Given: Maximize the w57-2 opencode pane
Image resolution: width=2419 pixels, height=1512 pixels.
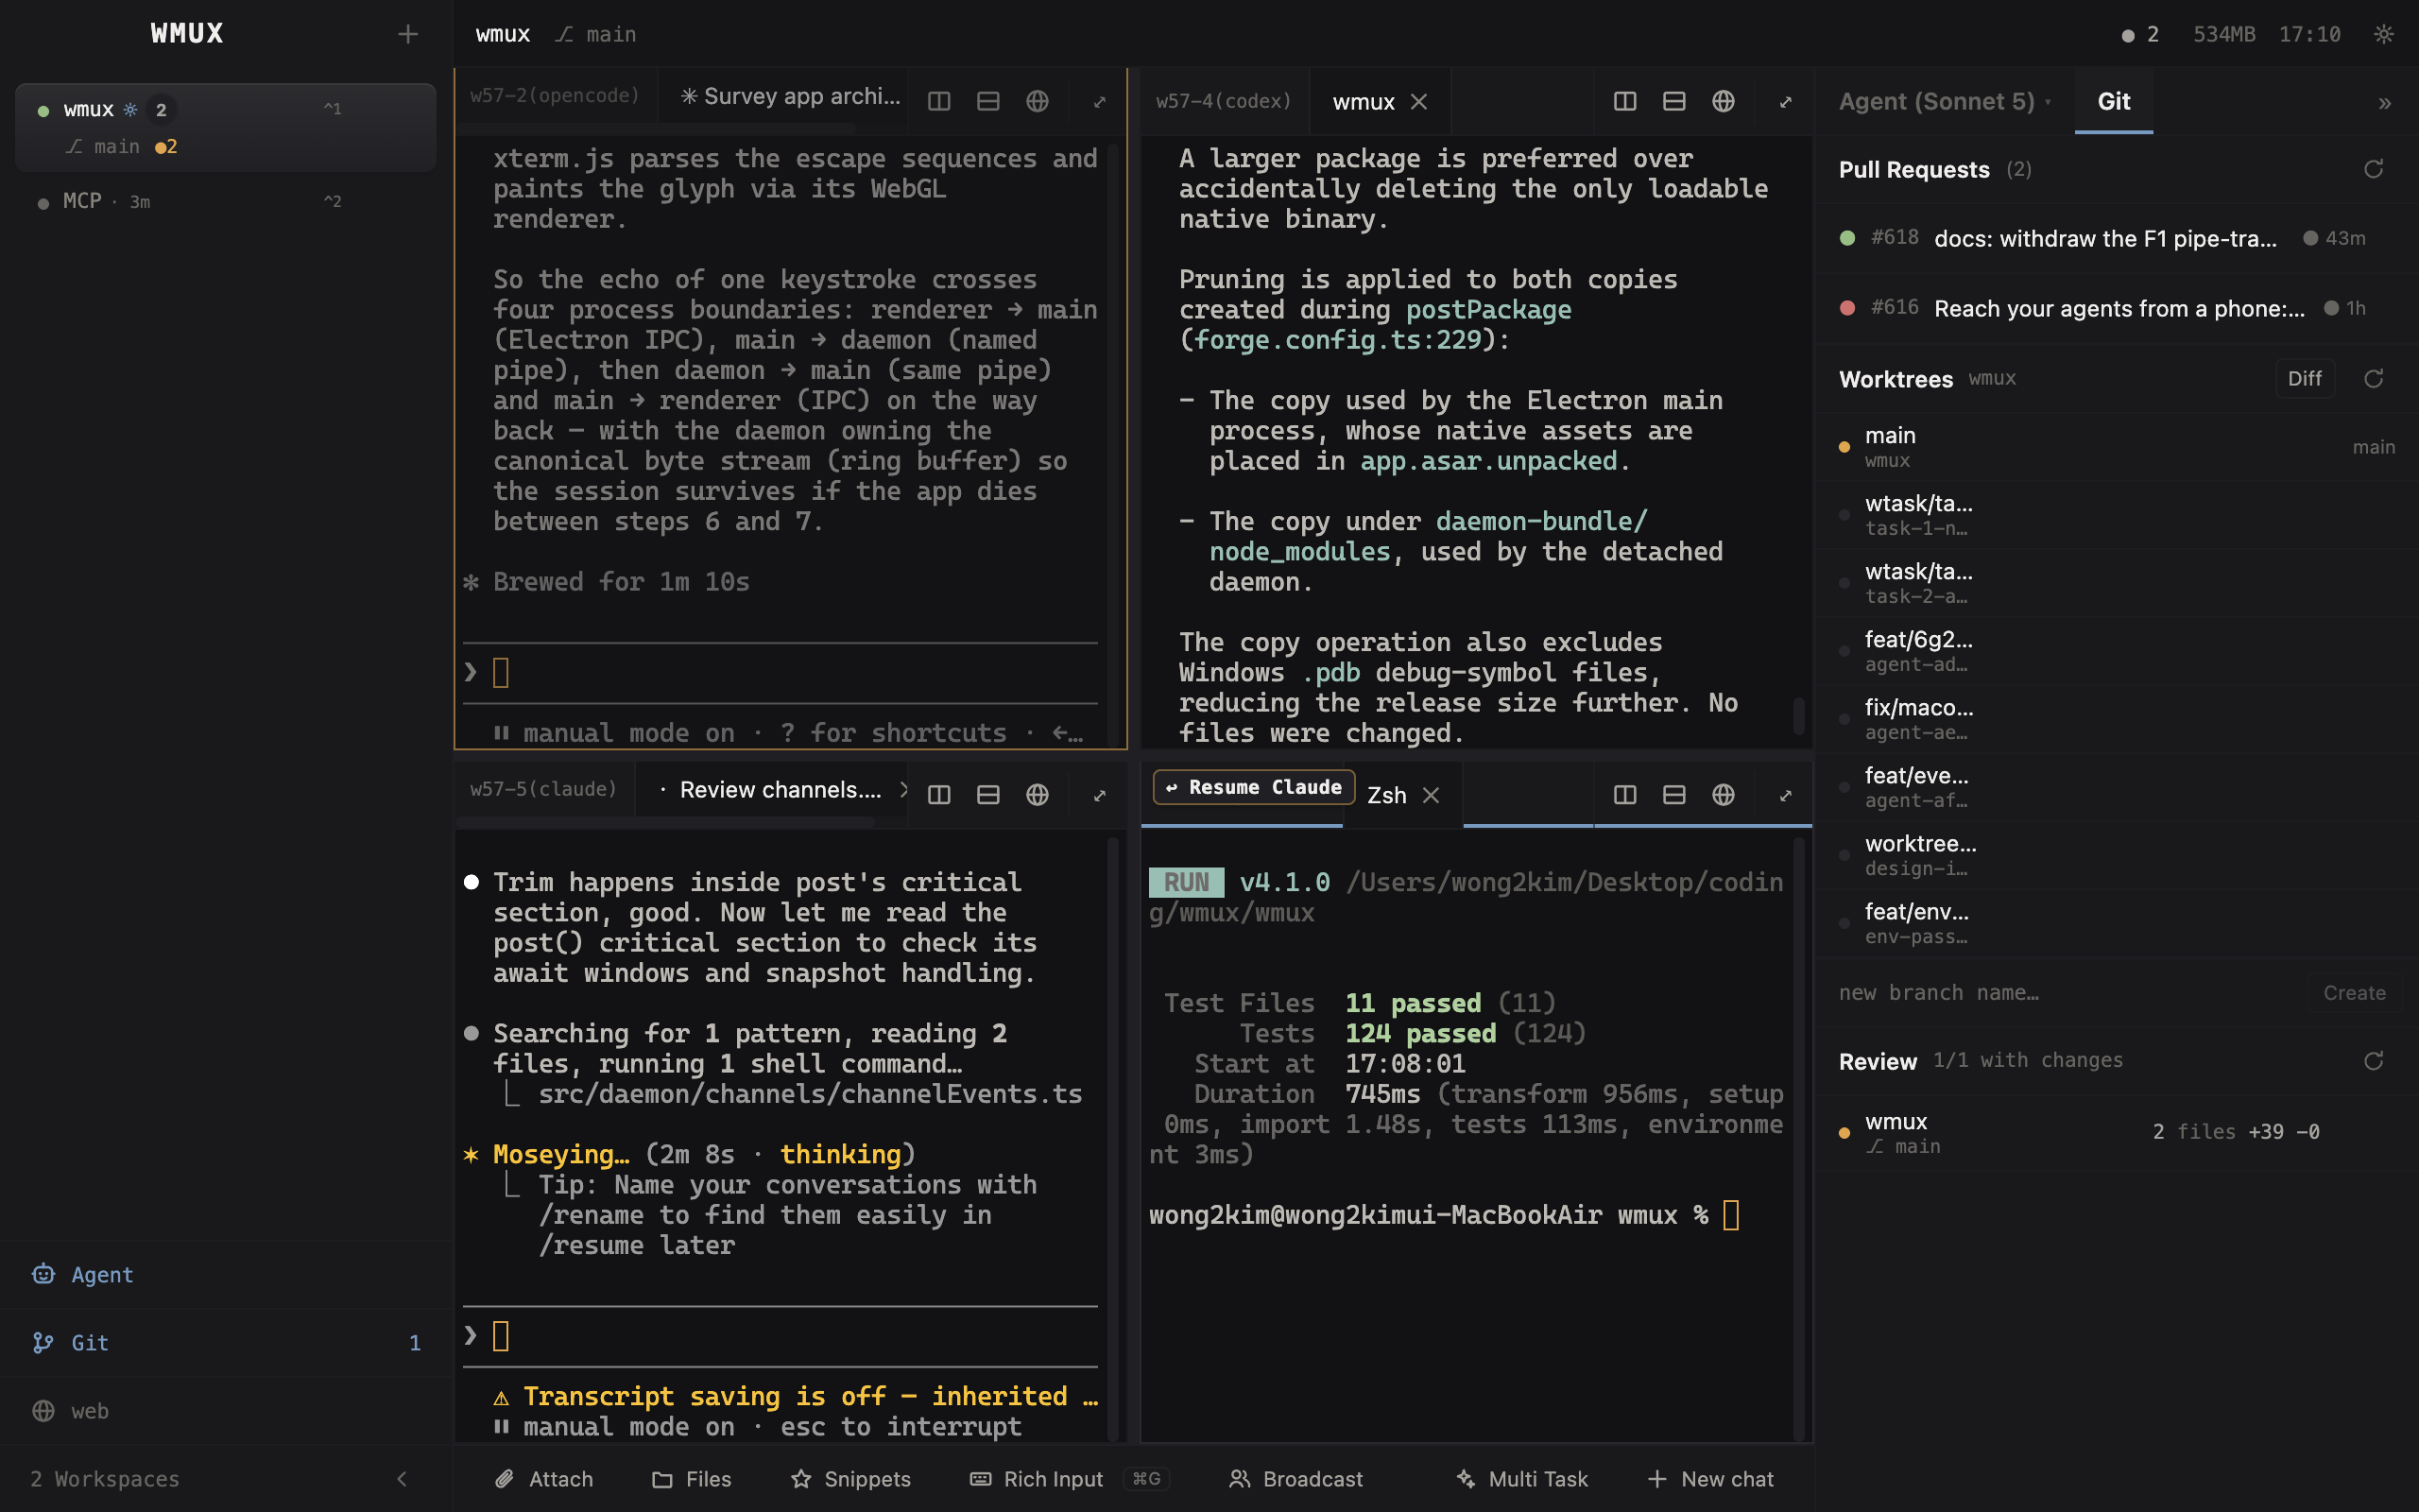Looking at the screenshot, I should tap(1100, 101).
